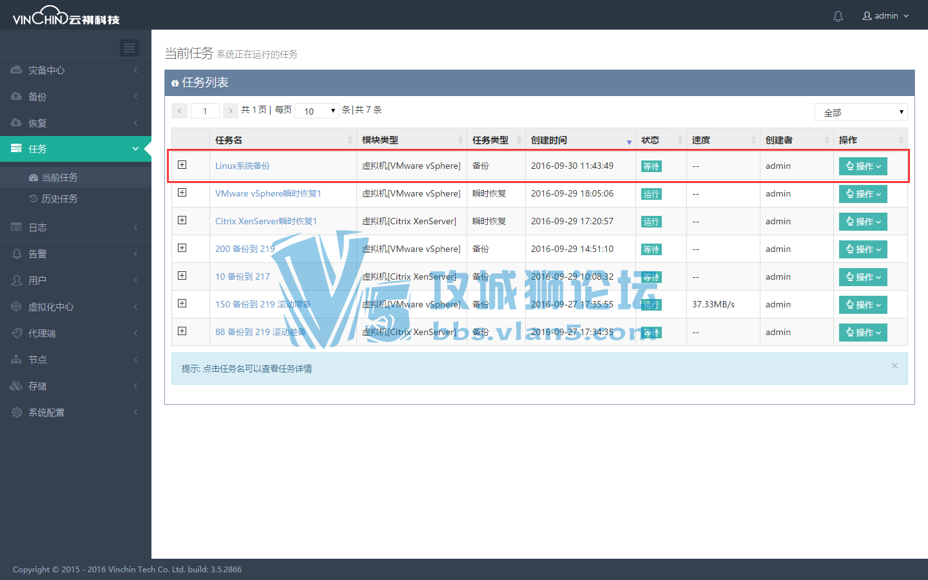Expand the 灾备中心 menu chevron
928x580 pixels.
(x=136, y=70)
